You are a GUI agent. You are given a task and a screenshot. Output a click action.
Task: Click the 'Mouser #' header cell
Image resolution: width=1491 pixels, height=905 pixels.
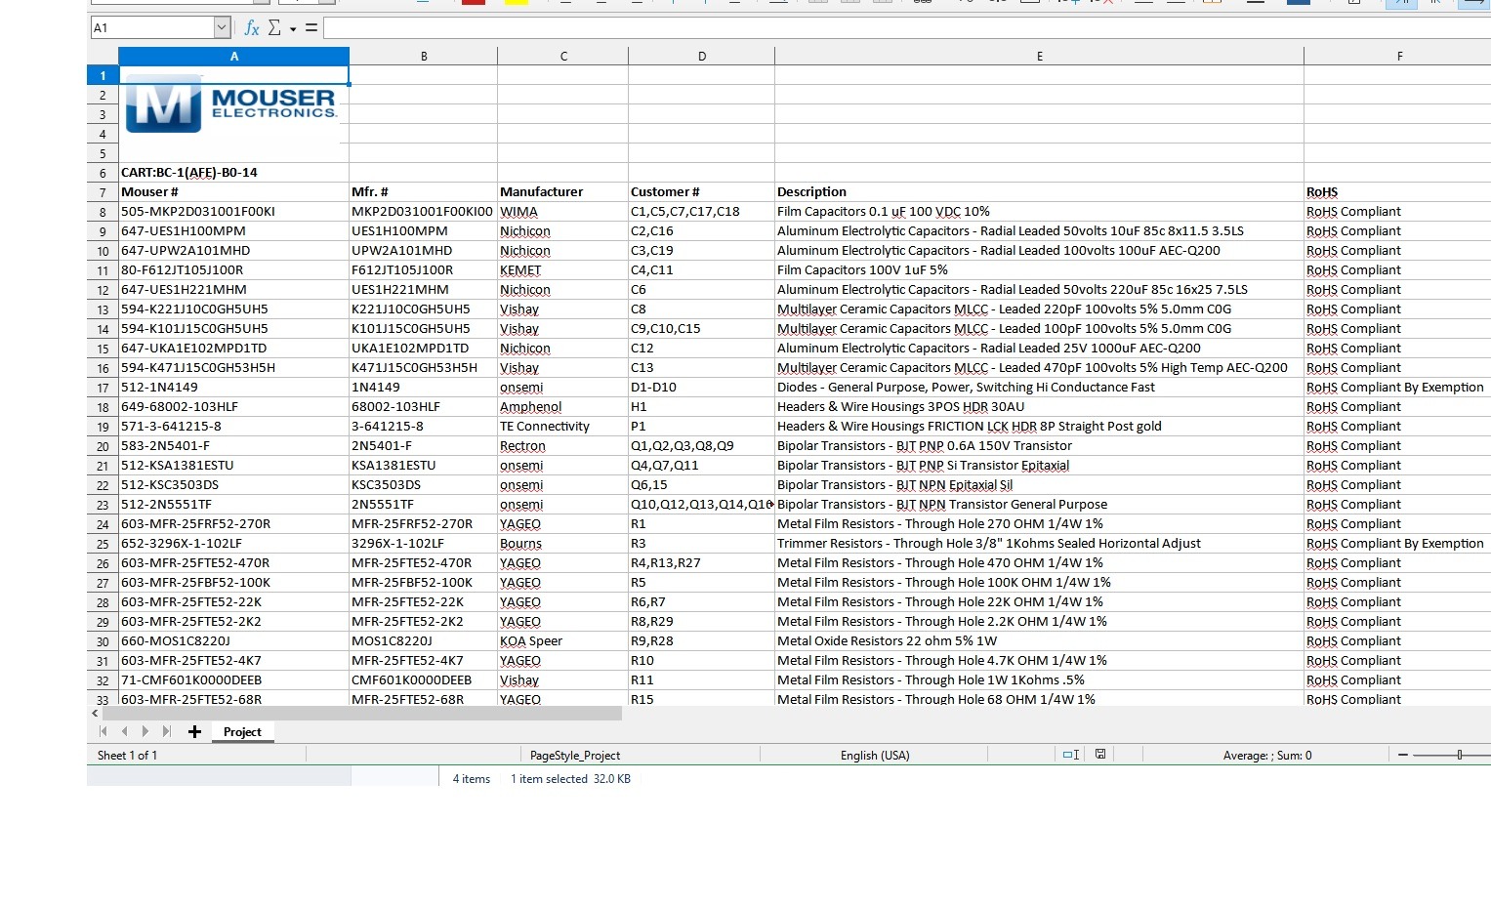(x=234, y=192)
